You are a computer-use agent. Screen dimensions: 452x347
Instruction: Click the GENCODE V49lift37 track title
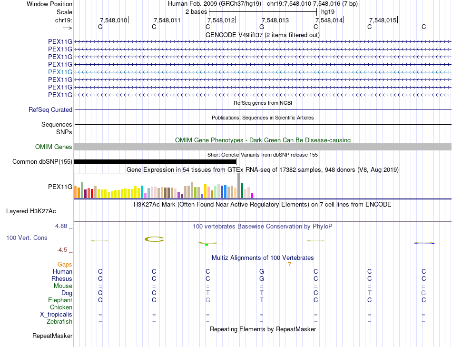coord(262,35)
